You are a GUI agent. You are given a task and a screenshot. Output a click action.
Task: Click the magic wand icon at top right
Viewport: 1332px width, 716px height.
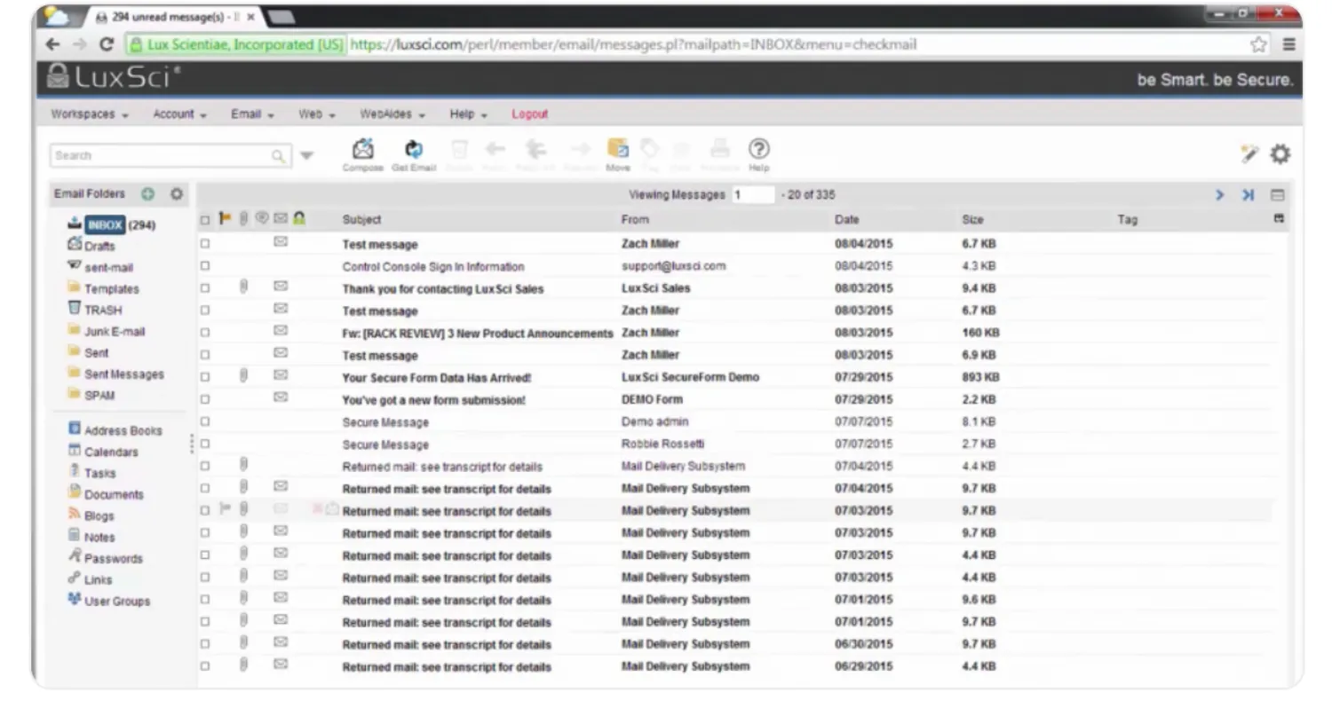(1249, 154)
